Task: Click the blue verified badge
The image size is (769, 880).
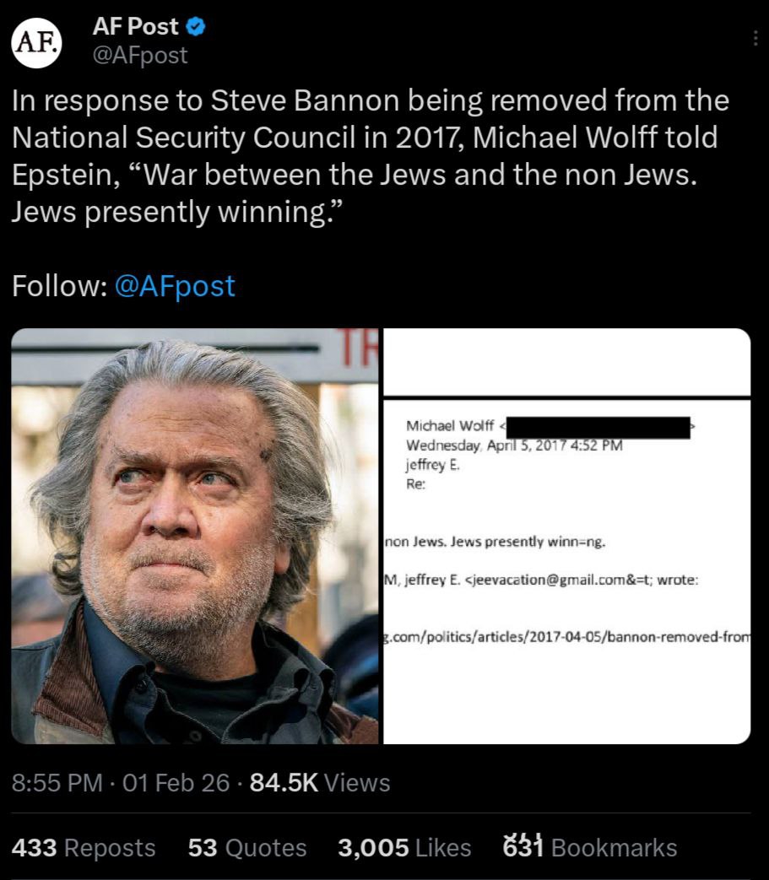Action: (x=196, y=27)
